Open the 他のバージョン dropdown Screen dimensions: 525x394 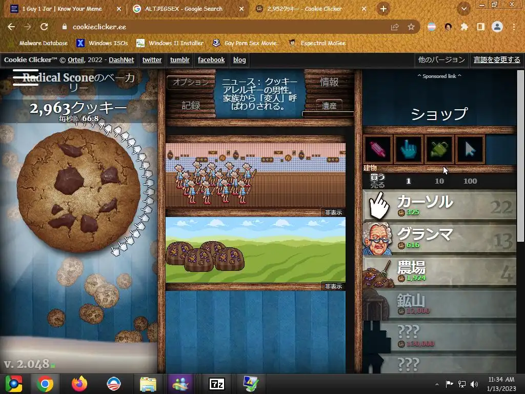pyautogui.click(x=441, y=60)
